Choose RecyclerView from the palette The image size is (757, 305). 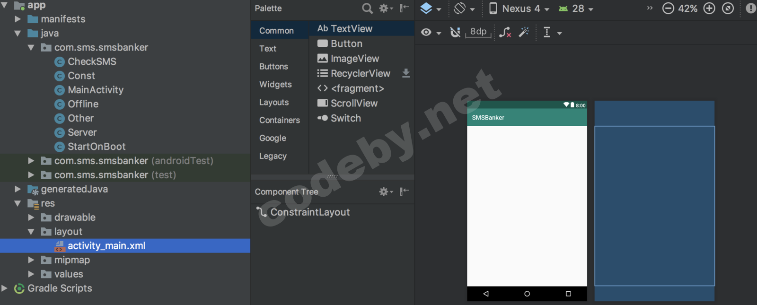tap(355, 73)
